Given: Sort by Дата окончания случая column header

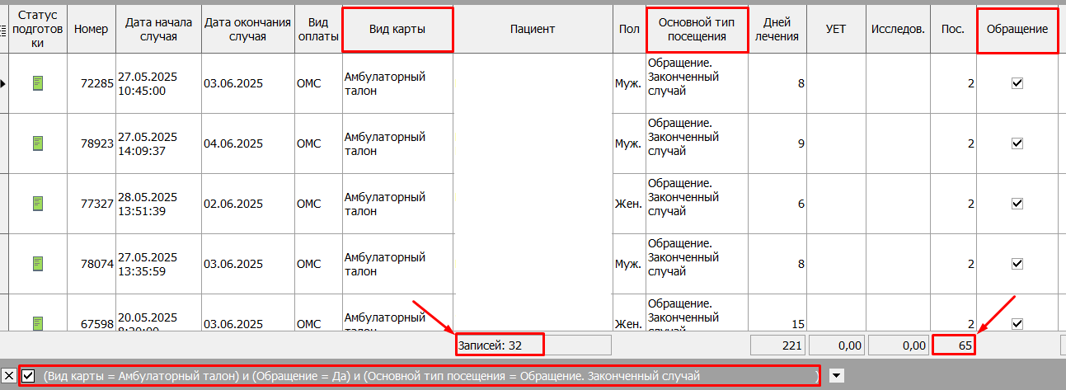Looking at the screenshot, I should pyautogui.click(x=247, y=29).
